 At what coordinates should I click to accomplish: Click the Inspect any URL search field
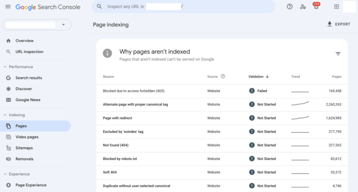[183, 7]
